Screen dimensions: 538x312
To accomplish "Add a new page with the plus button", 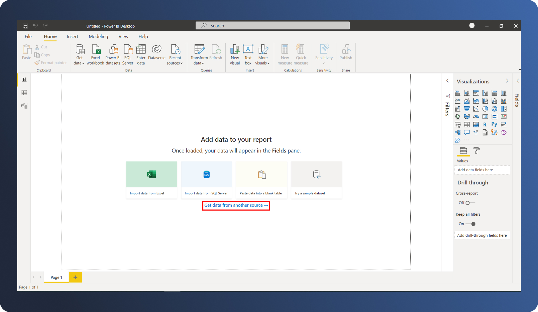I will coord(75,277).
